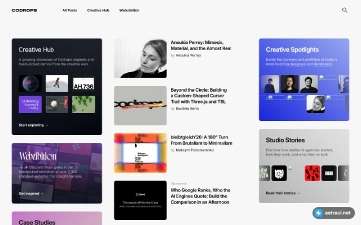Open the bleibtgleich'26 article title
Image resolution: width=361 pixels, height=225 pixels.
click(x=201, y=140)
